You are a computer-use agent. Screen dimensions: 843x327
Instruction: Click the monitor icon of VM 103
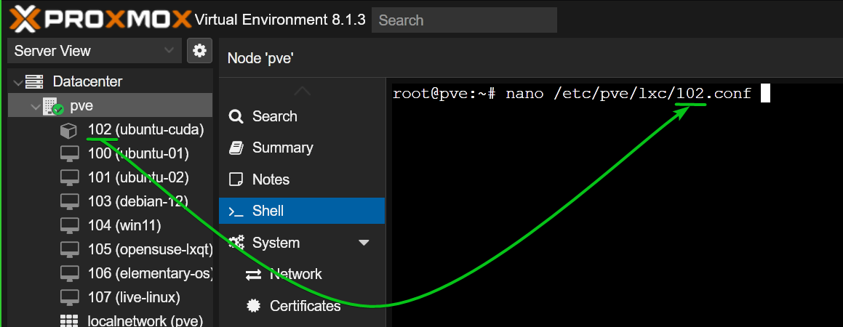pos(69,202)
